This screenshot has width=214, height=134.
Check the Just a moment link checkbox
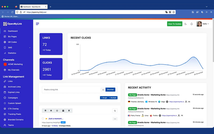(x=43, y=118)
